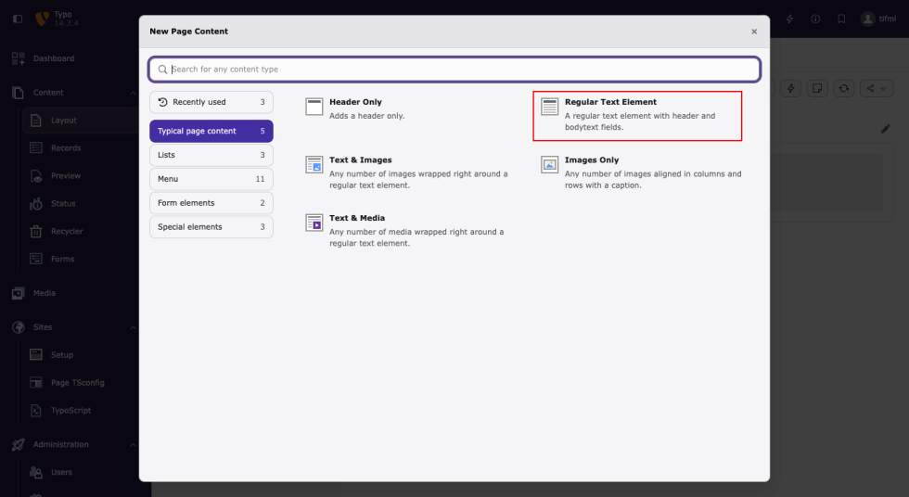
Task: Click the topbar info icon
Action: pos(815,19)
